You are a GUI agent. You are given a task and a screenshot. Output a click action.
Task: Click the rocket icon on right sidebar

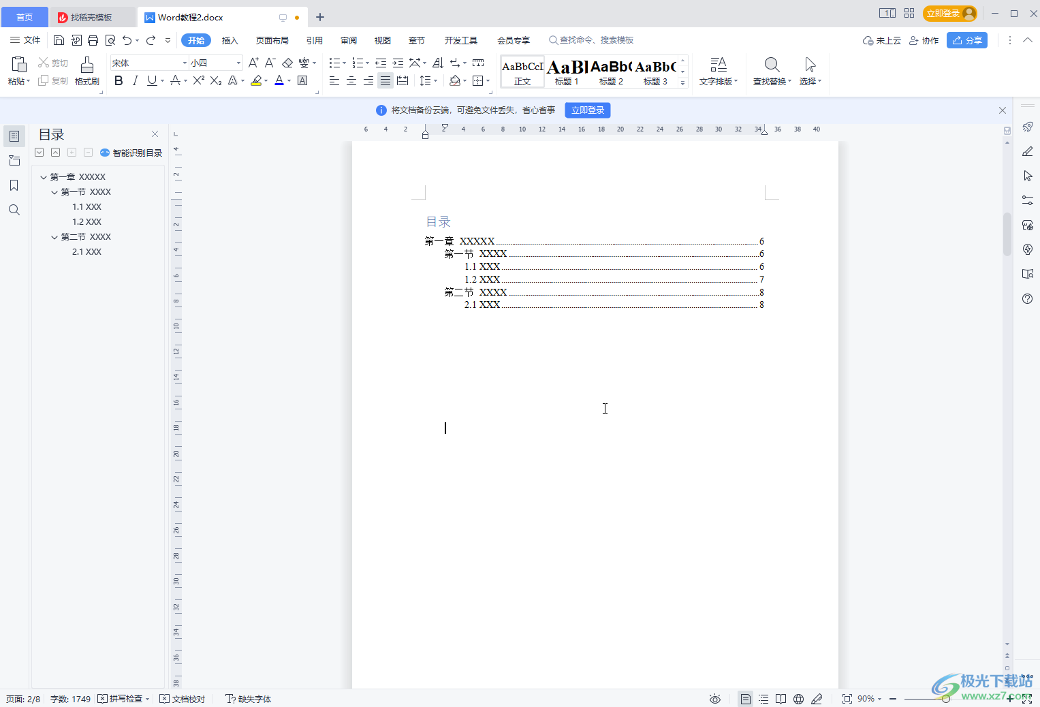point(1028,127)
